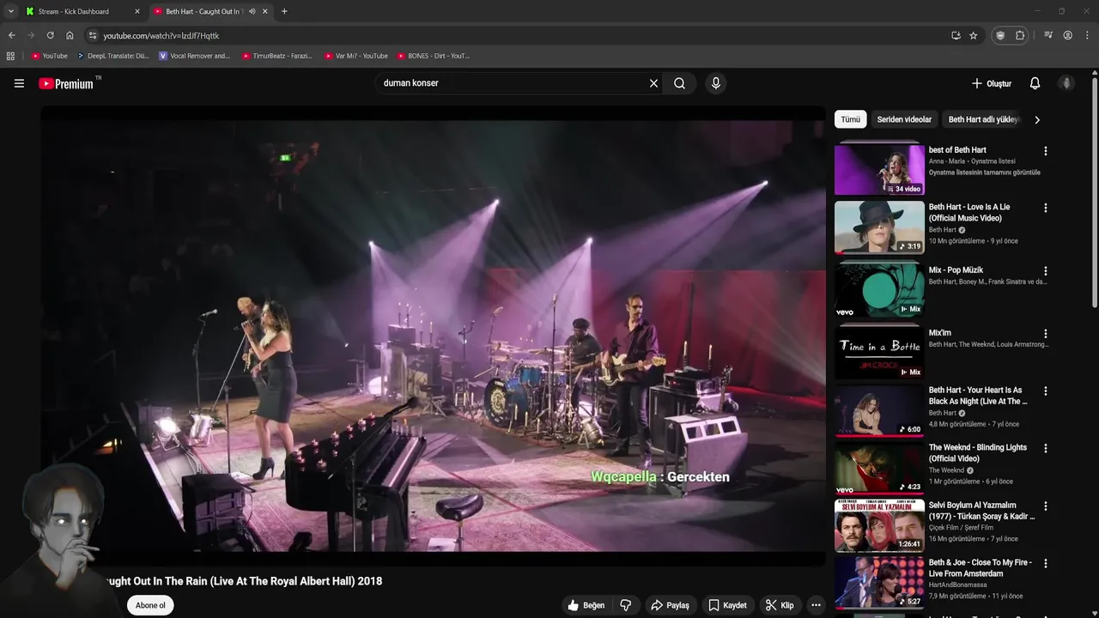Select the Beth Hart adlı yükleyen chip
The width and height of the screenshot is (1099, 618).
[984, 119]
